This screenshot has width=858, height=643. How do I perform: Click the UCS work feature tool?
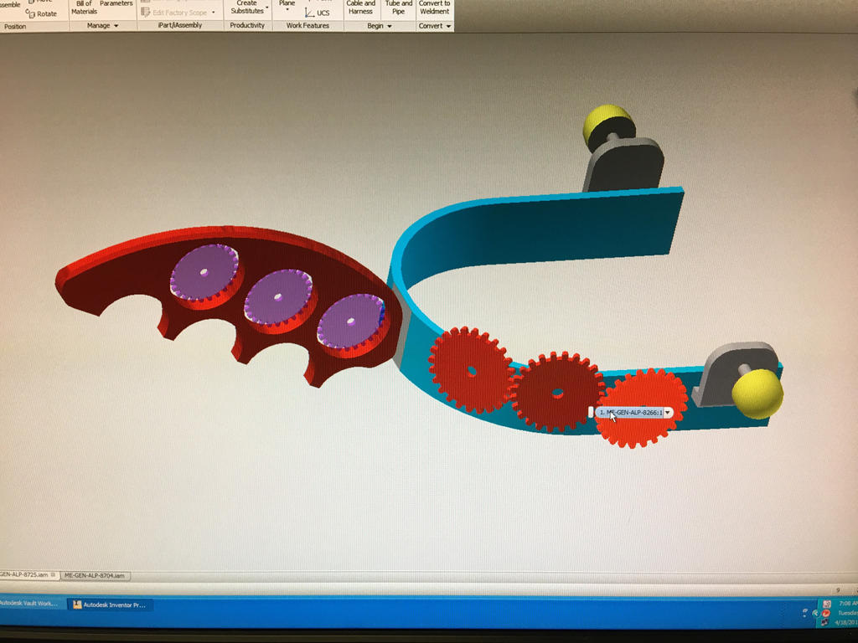click(x=318, y=13)
